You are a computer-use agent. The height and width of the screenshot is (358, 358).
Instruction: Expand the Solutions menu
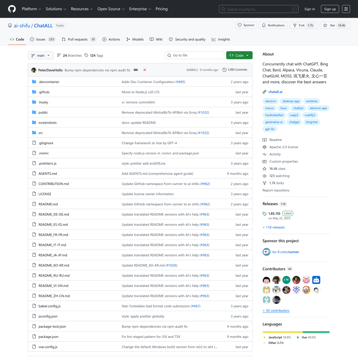56,9
